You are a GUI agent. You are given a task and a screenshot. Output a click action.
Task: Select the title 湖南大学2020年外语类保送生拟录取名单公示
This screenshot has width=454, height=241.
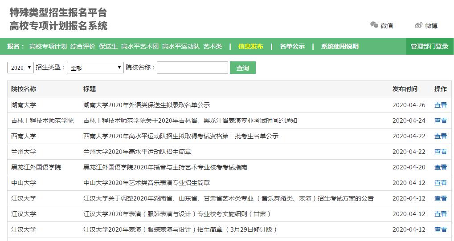click(x=147, y=105)
